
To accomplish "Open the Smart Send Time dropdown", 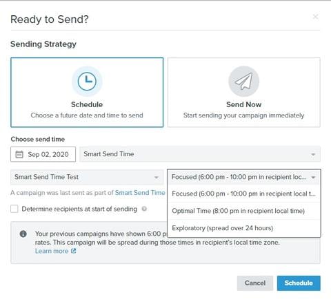I will pyautogui.click(x=200, y=154).
